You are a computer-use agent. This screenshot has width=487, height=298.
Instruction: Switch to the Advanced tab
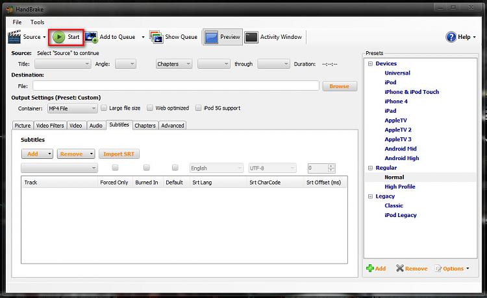point(173,126)
